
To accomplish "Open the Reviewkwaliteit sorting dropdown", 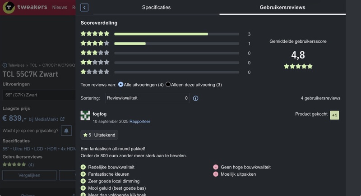I will (x=147, y=98).
